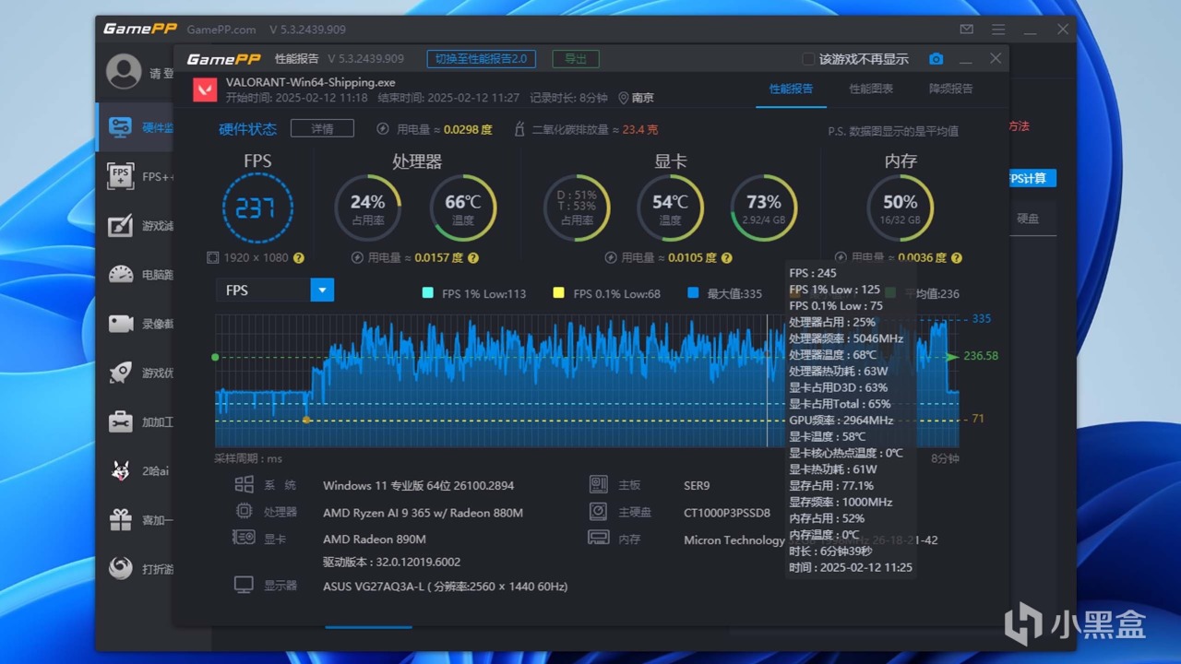Click the CO2 emission bottle icon

click(519, 129)
